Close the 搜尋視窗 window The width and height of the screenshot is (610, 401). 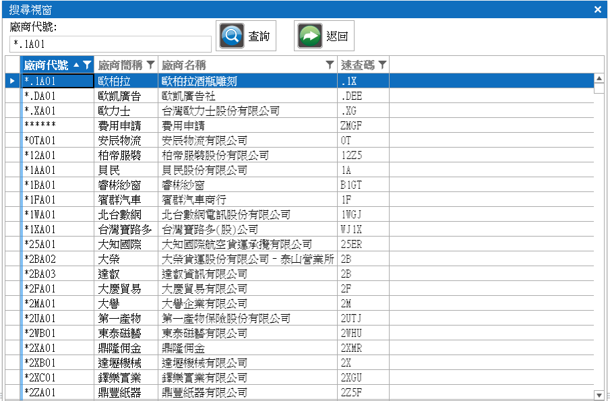click(598, 9)
